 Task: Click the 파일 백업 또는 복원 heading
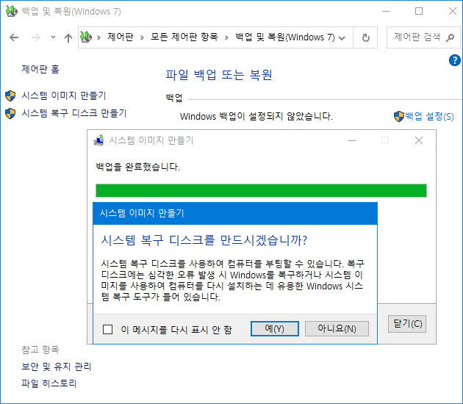[x=219, y=75]
